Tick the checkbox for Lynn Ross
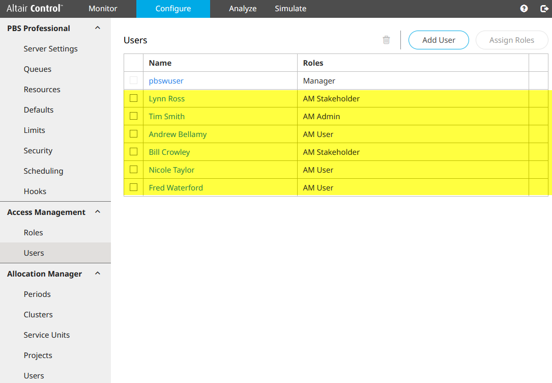Image resolution: width=552 pixels, height=383 pixels. pos(133,98)
